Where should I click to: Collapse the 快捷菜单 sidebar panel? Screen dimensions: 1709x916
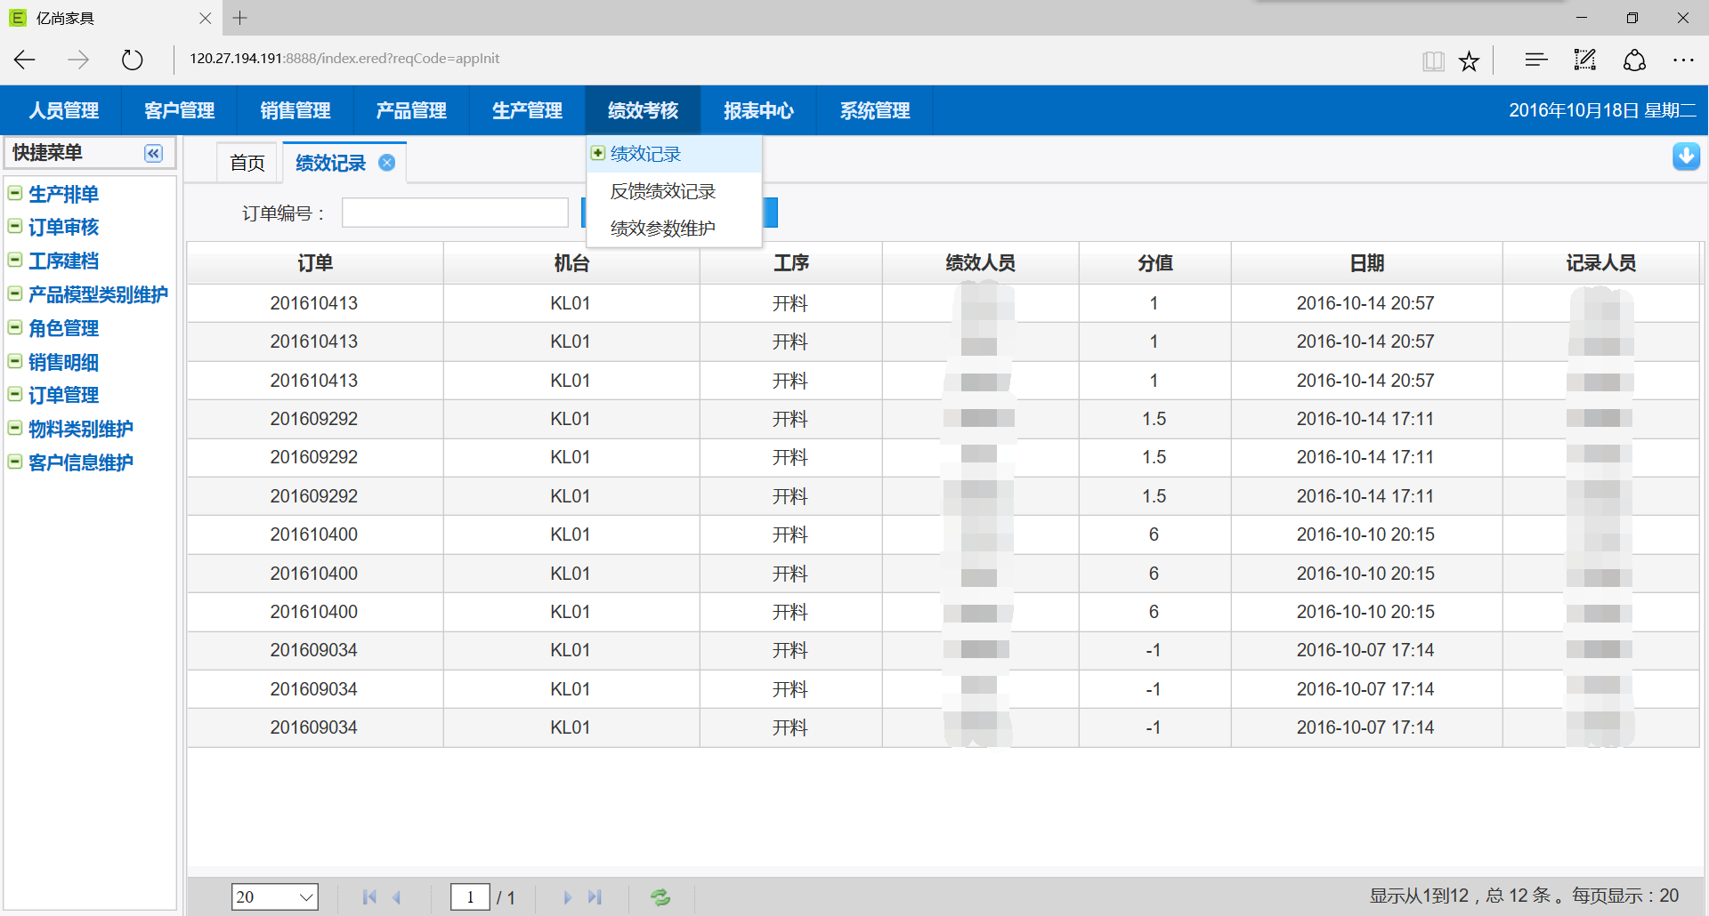coord(154,153)
